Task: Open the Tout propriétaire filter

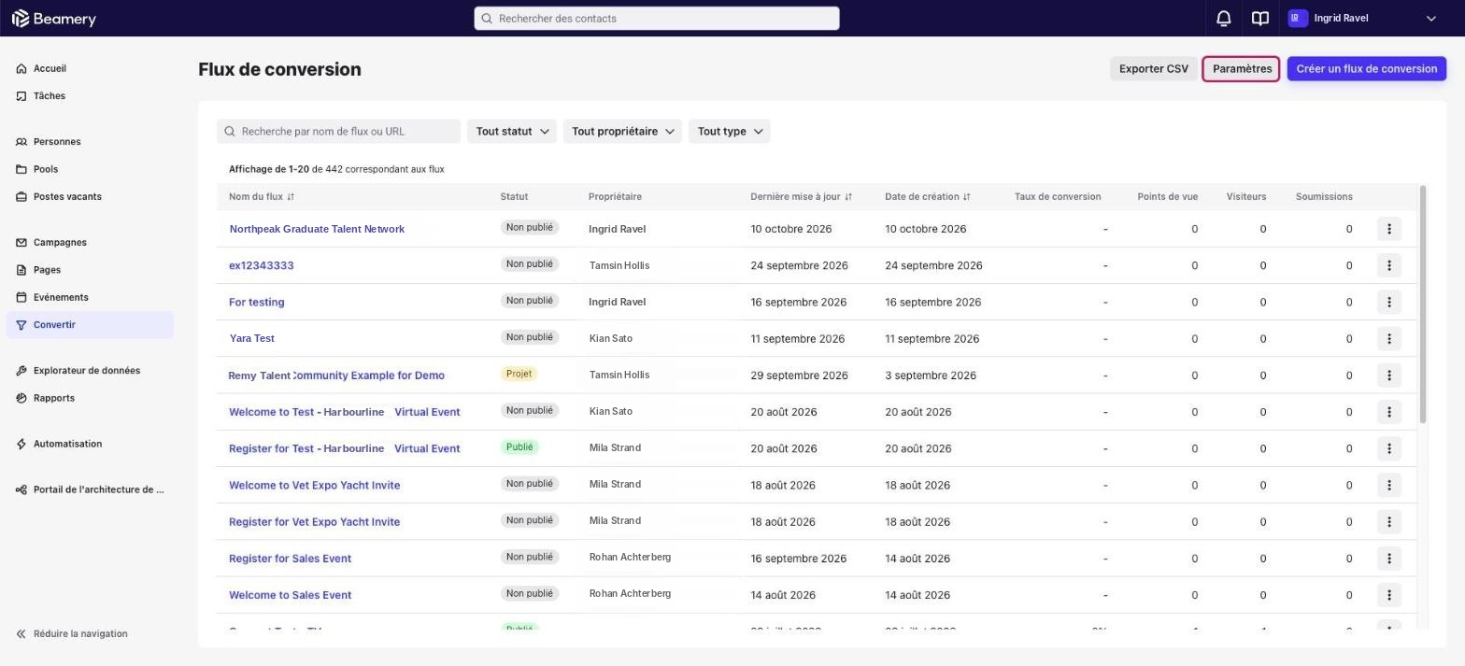Action: (x=622, y=132)
